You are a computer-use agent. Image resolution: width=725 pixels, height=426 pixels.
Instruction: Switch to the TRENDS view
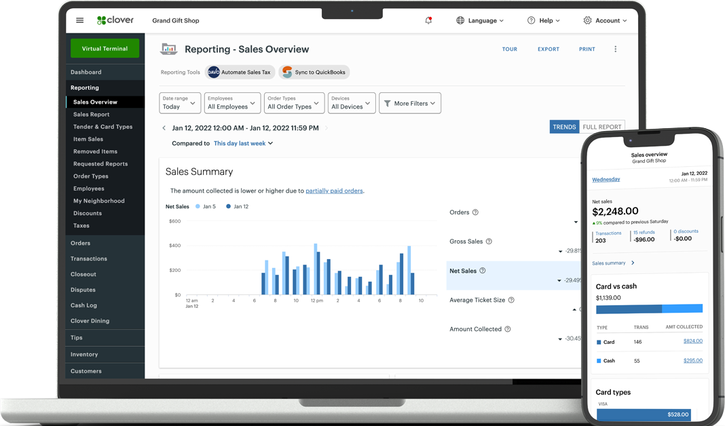(x=564, y=127)
